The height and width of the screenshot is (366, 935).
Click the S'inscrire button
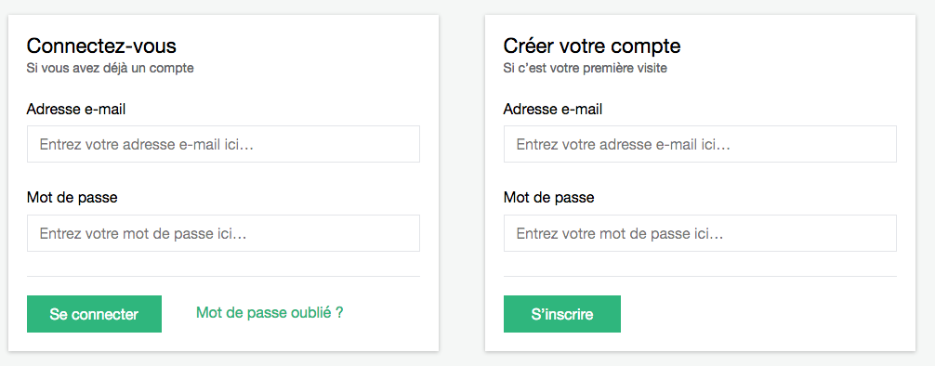click(562, 314)
